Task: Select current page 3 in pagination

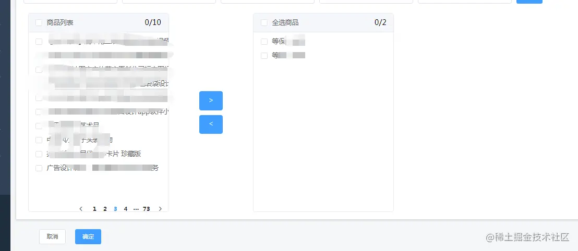Action: click(115, 209)
